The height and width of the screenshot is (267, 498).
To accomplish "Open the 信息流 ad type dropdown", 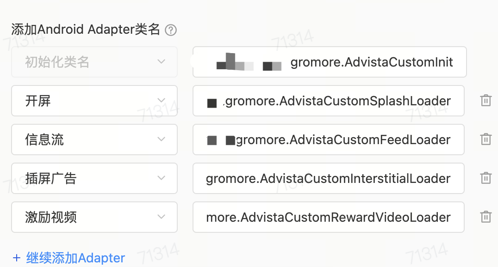I will click(x=94, y=140).
